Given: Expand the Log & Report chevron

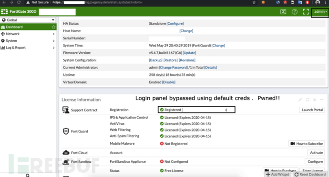Looking at the screenshot, I should (x=54, y=47).
